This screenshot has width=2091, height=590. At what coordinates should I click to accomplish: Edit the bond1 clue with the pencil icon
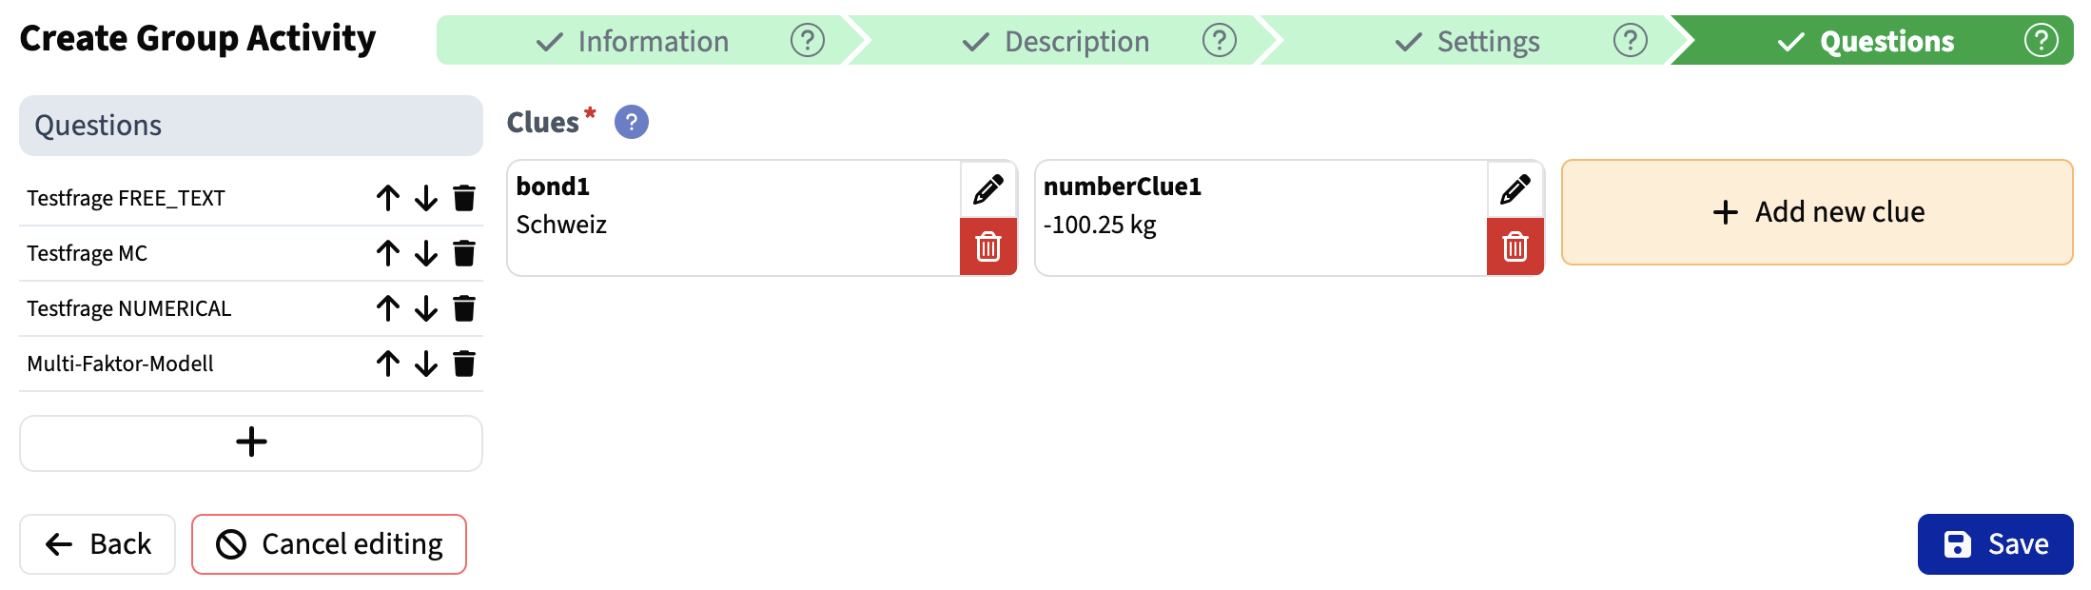[987, 189]
